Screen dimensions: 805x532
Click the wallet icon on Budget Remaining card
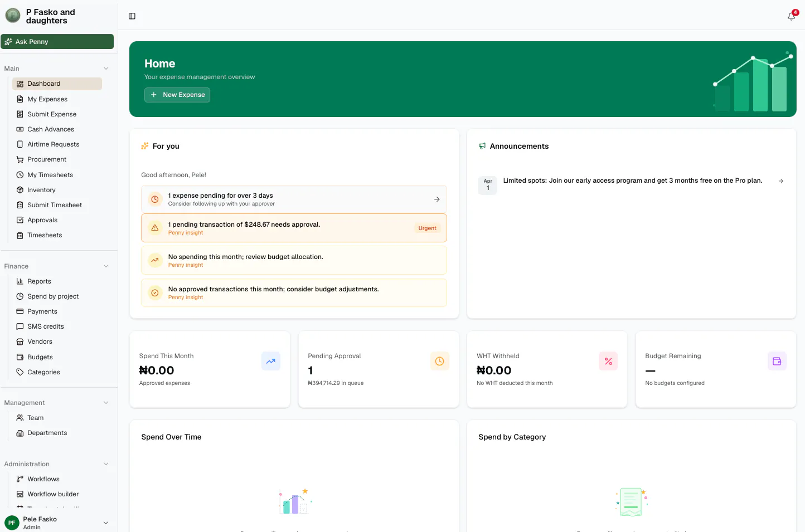click(x=777, y=361)
